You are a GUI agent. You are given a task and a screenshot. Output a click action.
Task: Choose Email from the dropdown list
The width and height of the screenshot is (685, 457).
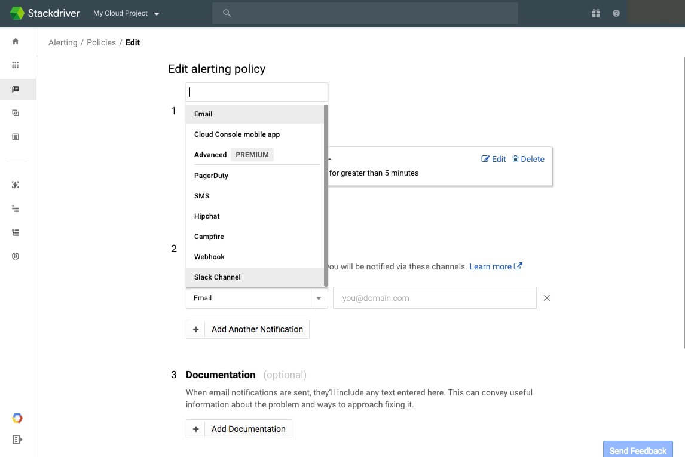coord(255,114)
